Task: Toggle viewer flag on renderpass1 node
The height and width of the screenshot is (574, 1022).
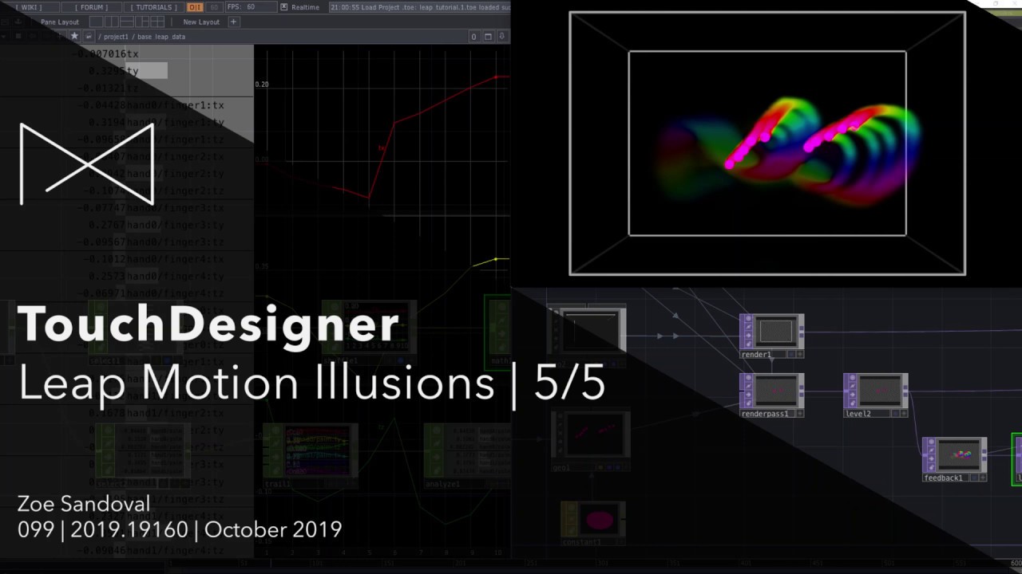Action: click(x=748, y=378)
